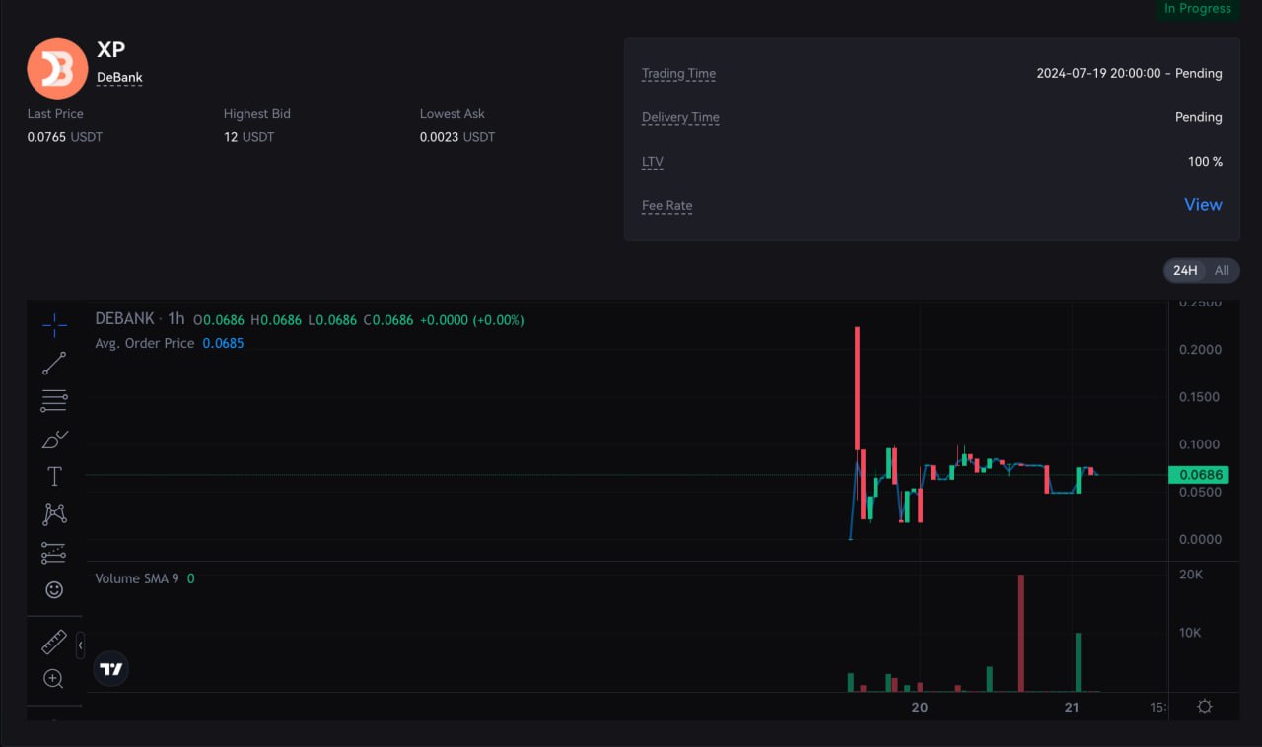1262x747 pixels.
Task: Select the brush drawing tool
Action: (54, 440)
